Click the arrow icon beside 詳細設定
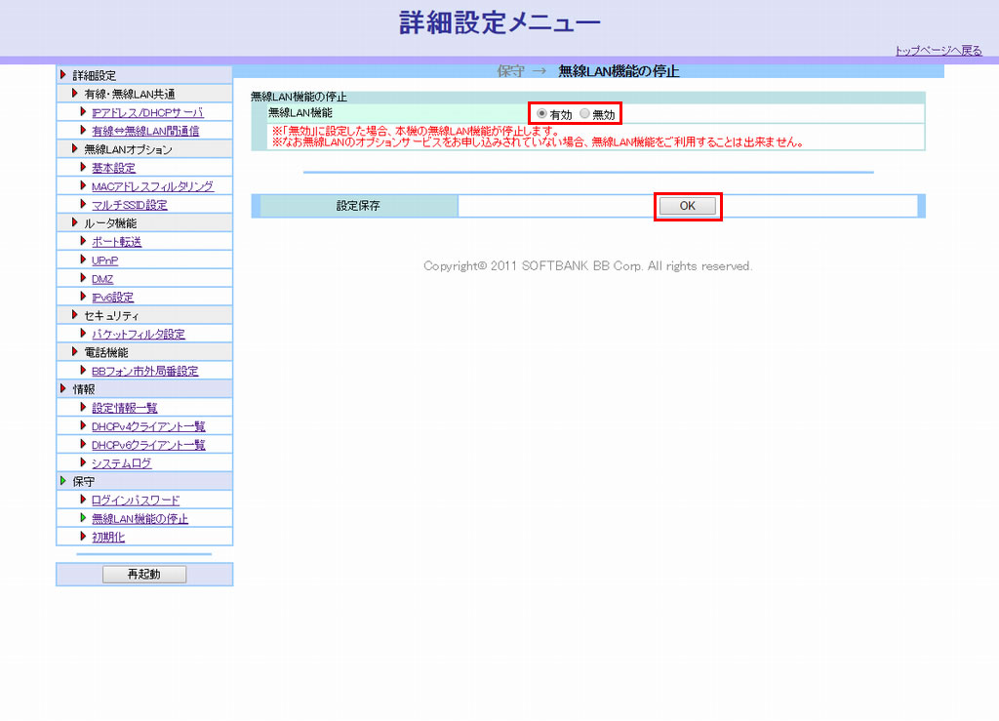The image size is (999, 721). [x=63, y=75]
